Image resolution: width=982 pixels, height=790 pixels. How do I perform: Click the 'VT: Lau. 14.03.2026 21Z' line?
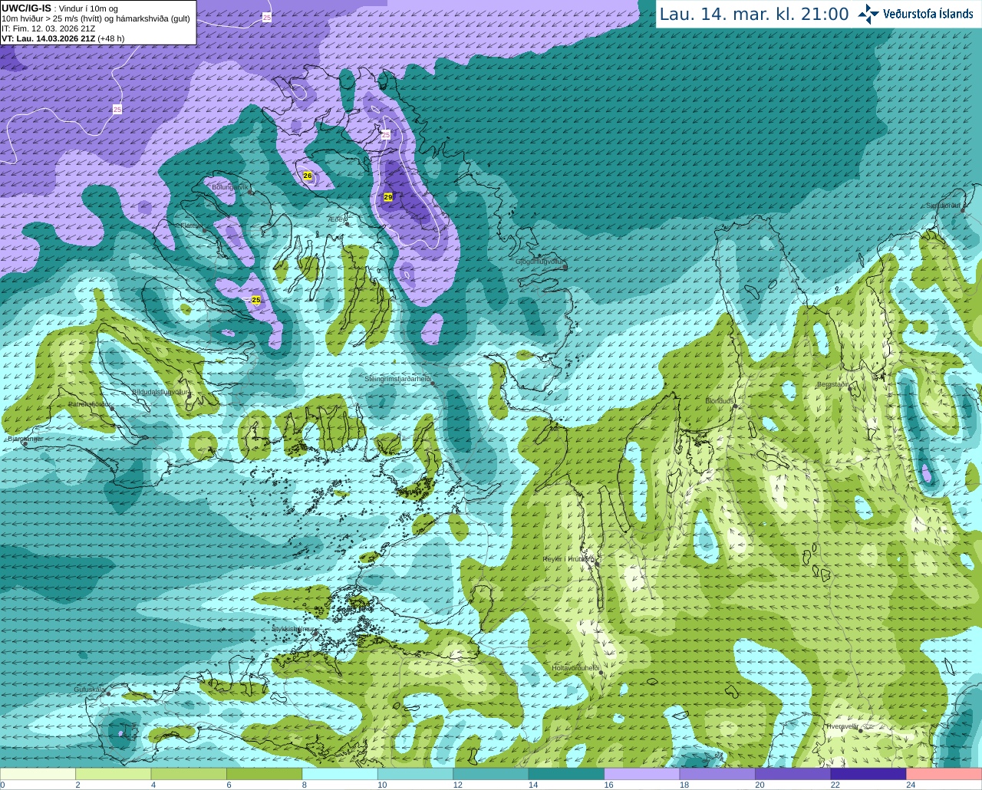click(49, 38)
